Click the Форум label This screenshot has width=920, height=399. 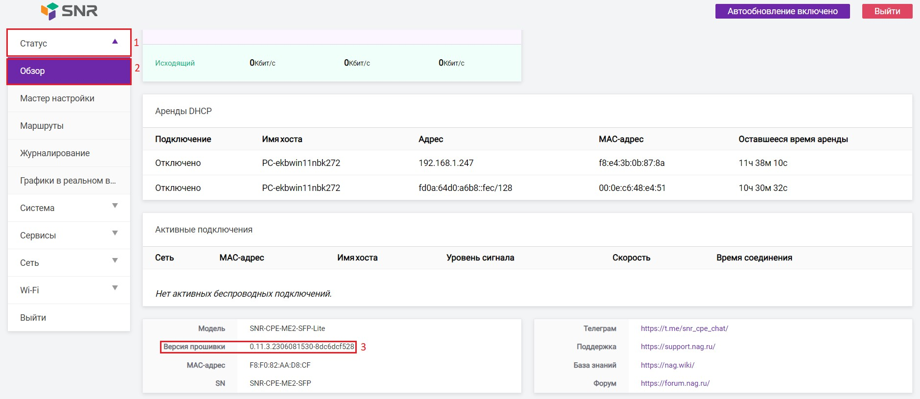[x=605, y=383]
